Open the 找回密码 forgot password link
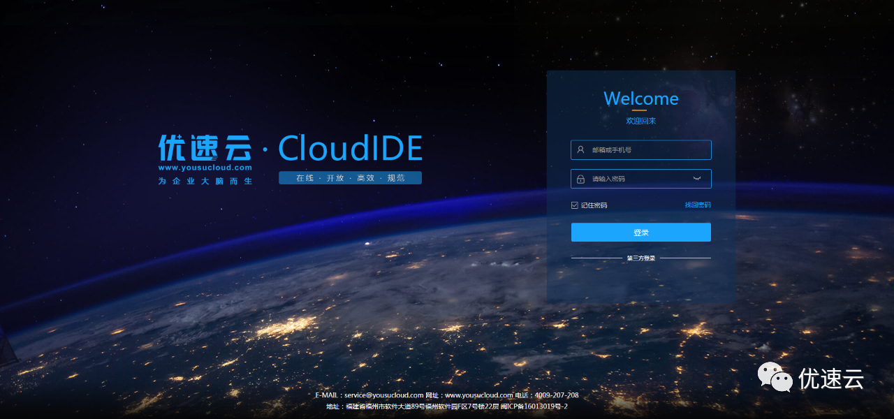Screen dimensions: 894x419 (x=698, y=205)
